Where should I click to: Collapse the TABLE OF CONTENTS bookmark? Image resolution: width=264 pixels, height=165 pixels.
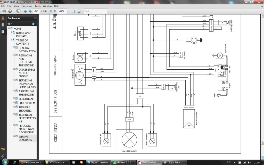(x=12, y=40)
